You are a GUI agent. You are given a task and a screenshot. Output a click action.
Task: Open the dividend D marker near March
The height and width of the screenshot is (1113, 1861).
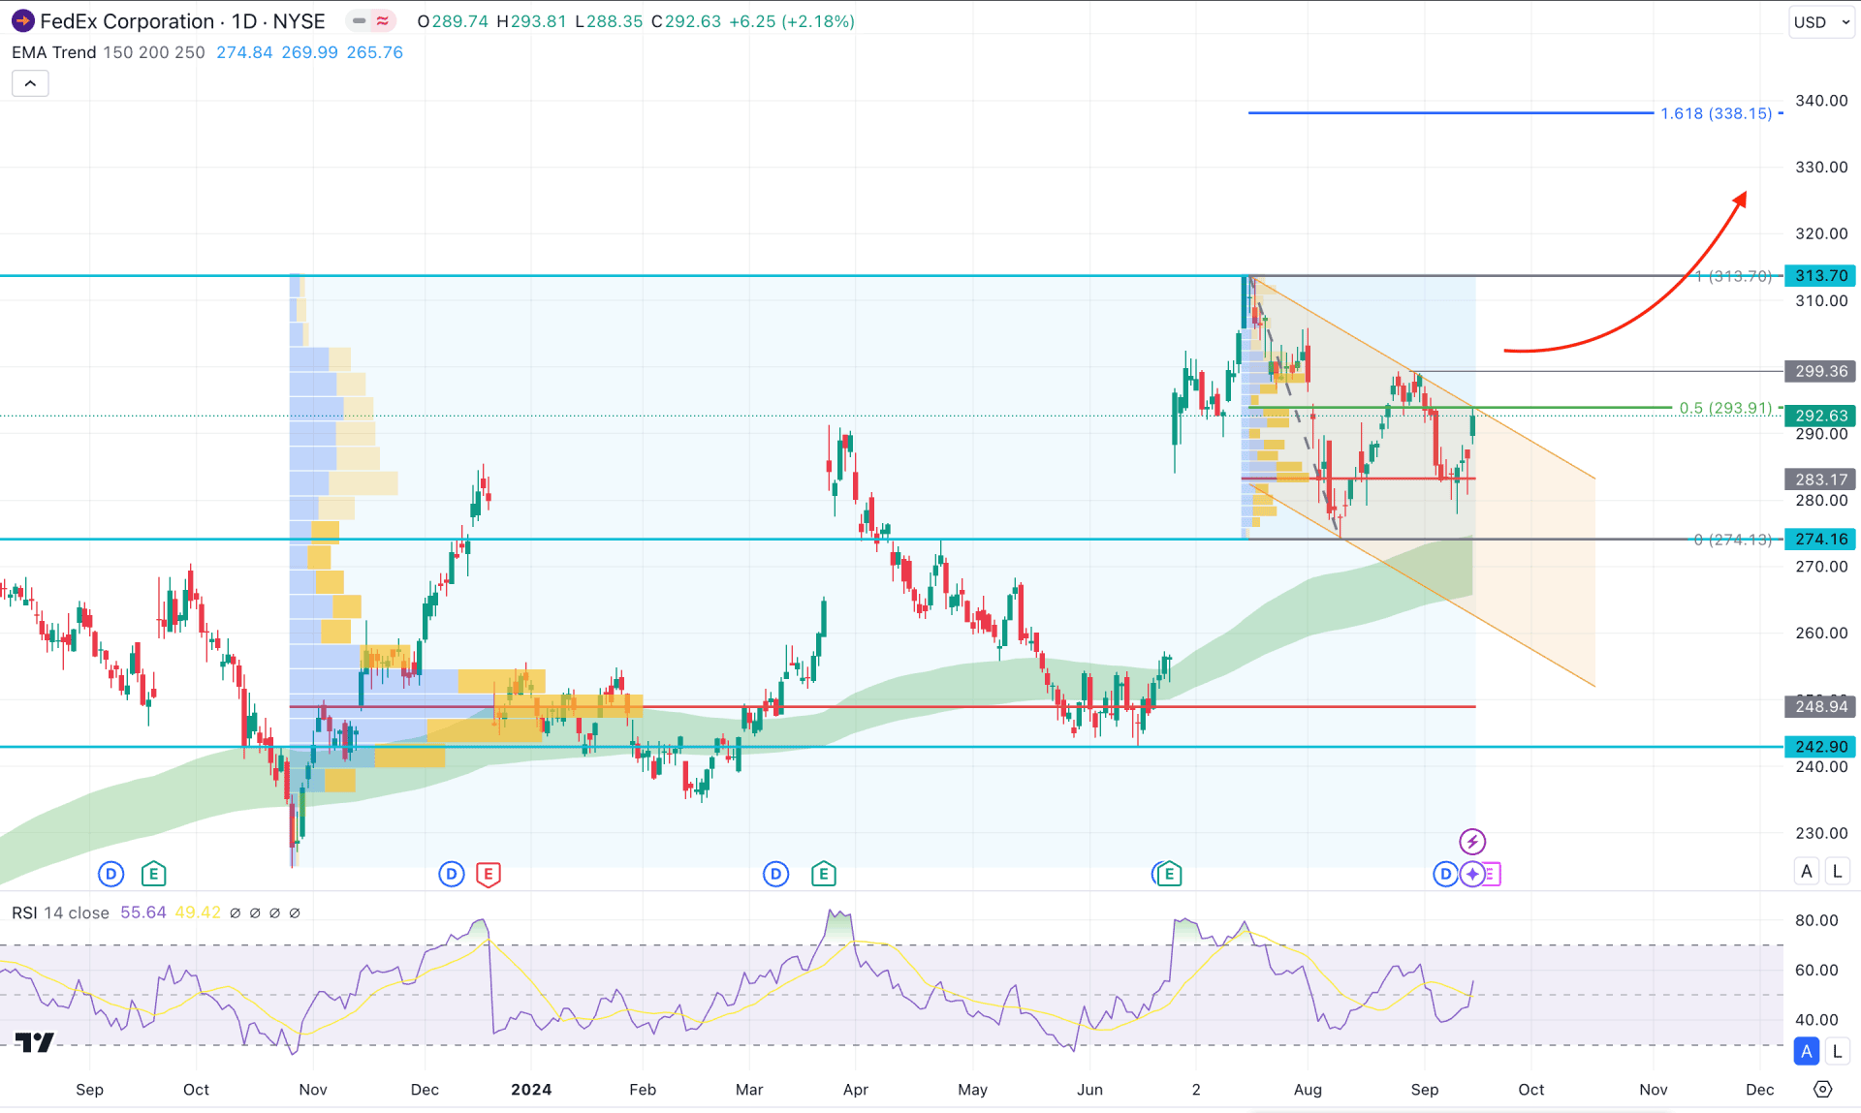click(x=775, y=874)
